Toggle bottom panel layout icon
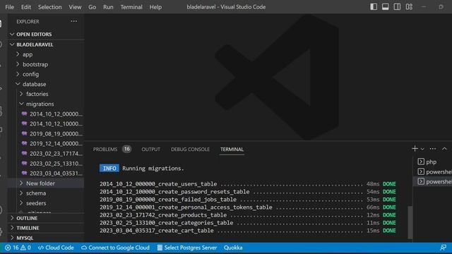This screenshot has width=452, height=254. coord(386,6)
